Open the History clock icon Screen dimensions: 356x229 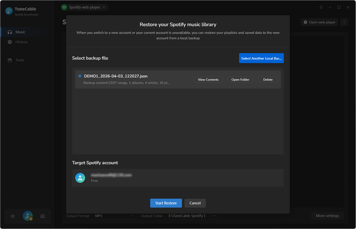[10, 42]
